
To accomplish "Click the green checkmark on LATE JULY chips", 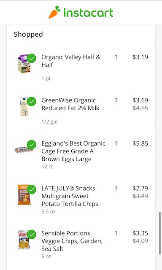I will pos(32,189).
